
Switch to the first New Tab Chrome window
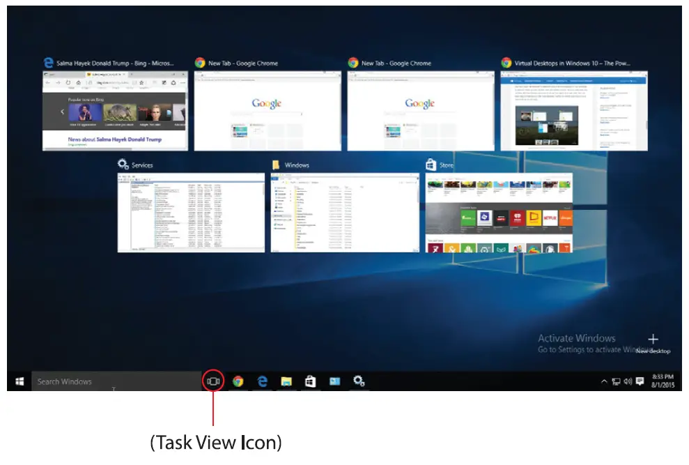[268, 110]
